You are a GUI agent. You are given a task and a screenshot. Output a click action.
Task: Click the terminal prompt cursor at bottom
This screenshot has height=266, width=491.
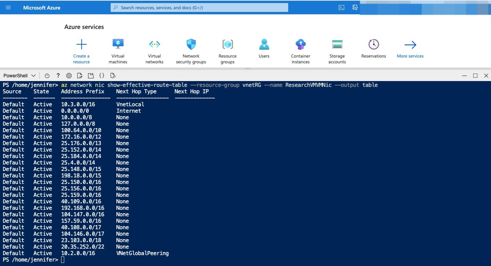point(62,260)
